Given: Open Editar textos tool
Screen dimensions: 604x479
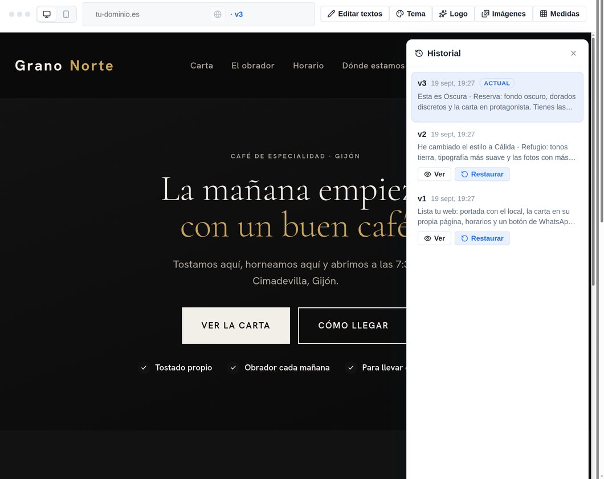Looking at the screenshot, I should pyautogui.click(x=355, y=14).
